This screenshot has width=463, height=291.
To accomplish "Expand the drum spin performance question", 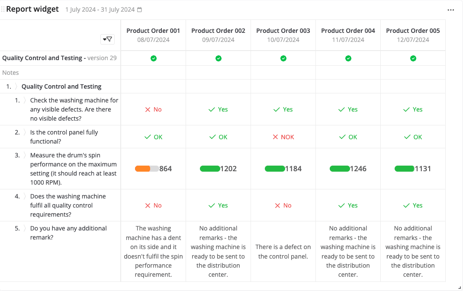I will tap(24, 155).
